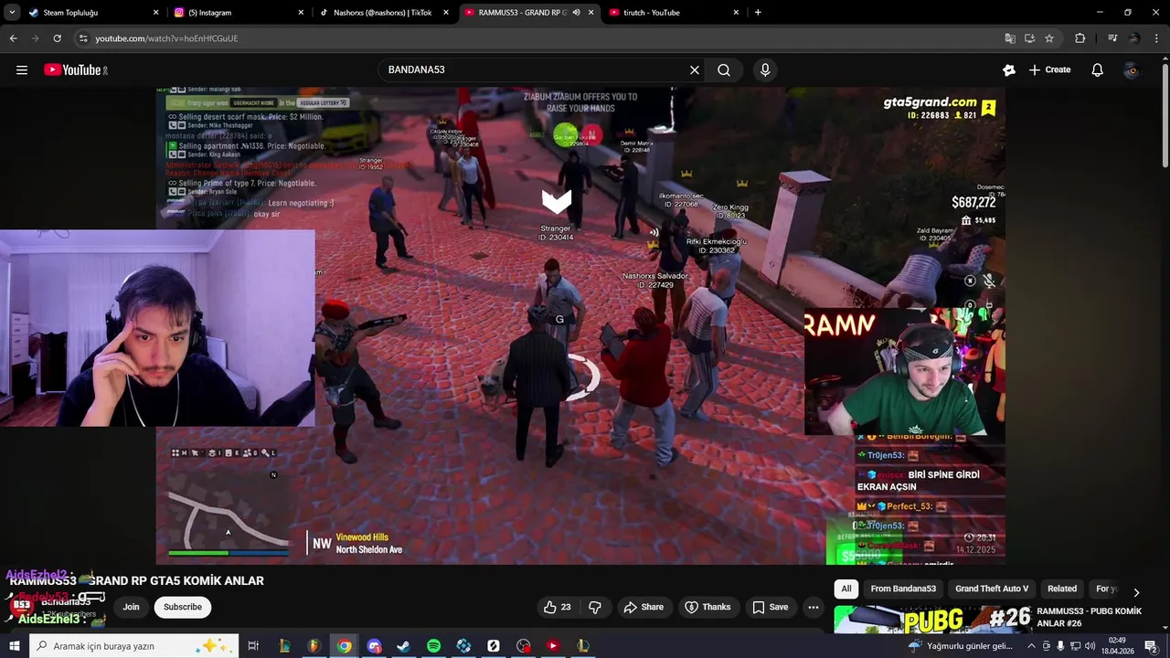Install app icon in address bar

click(x=1029, y=38)
